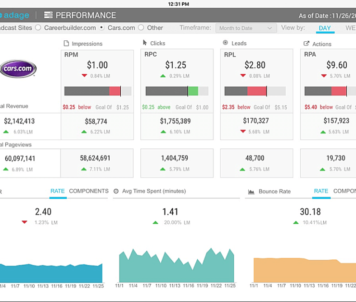The height and width of the screenshot is (302, 356).
Task: Open the COMPONENTS tab beside the left RATE tab
Action: (x=89, y=191)
